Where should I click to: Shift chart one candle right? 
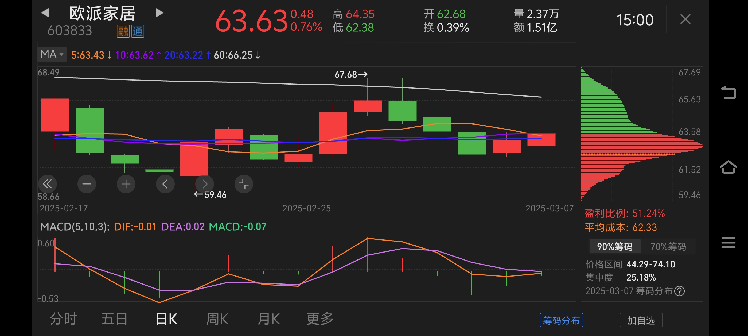tap(204, 184)
